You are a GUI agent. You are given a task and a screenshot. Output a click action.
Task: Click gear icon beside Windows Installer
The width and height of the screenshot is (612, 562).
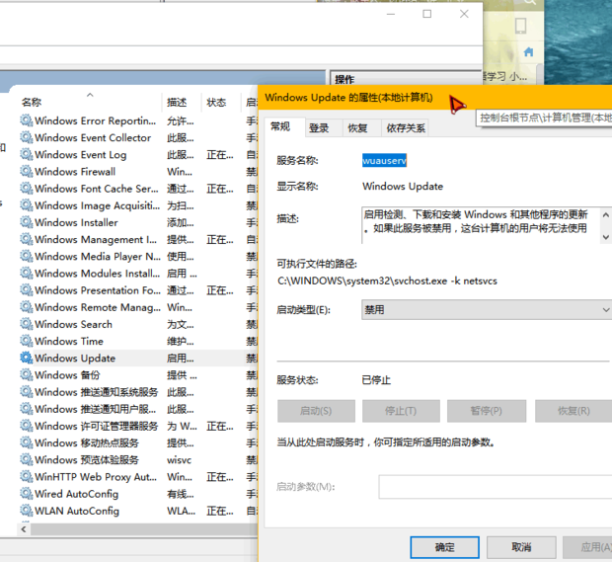26,222
